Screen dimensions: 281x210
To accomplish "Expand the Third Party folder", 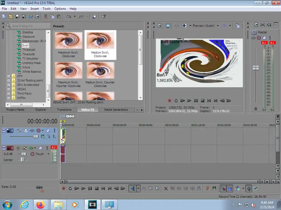I will pos(9,94).
